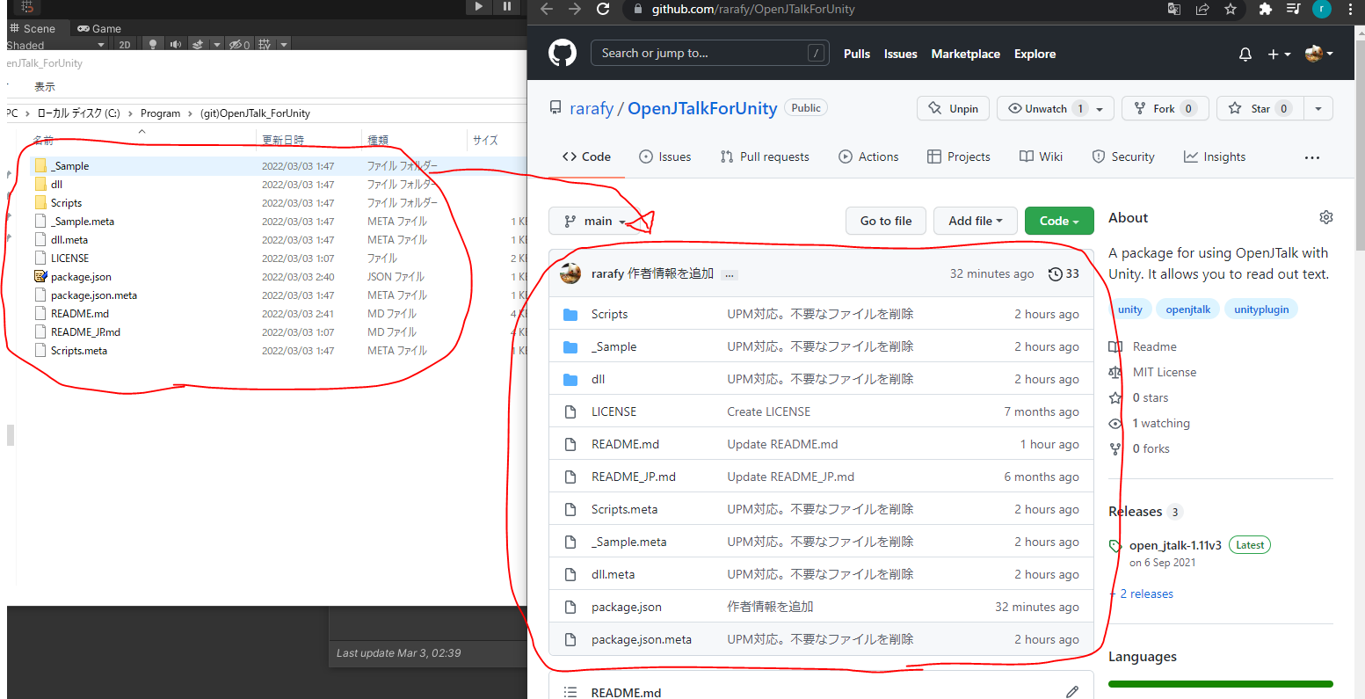The image size is (1365, 699).
Task: Open the About section settings gear
Action: click(1326, 216)
